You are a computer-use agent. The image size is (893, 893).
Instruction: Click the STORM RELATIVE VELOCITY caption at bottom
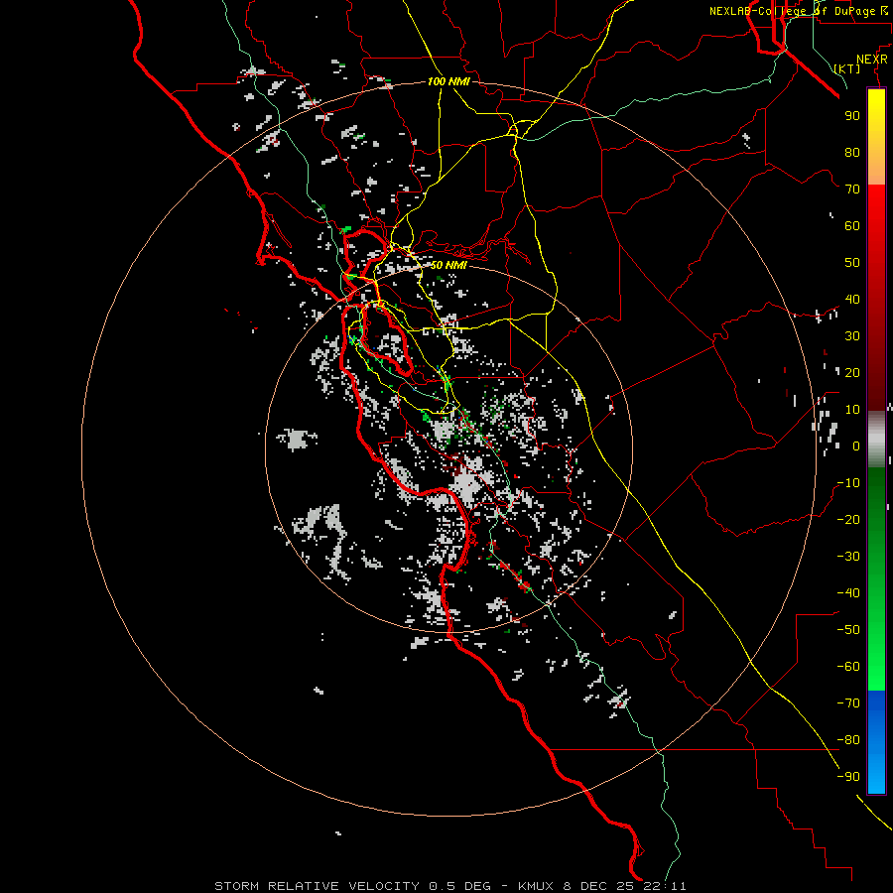click(x=449, y=886)
